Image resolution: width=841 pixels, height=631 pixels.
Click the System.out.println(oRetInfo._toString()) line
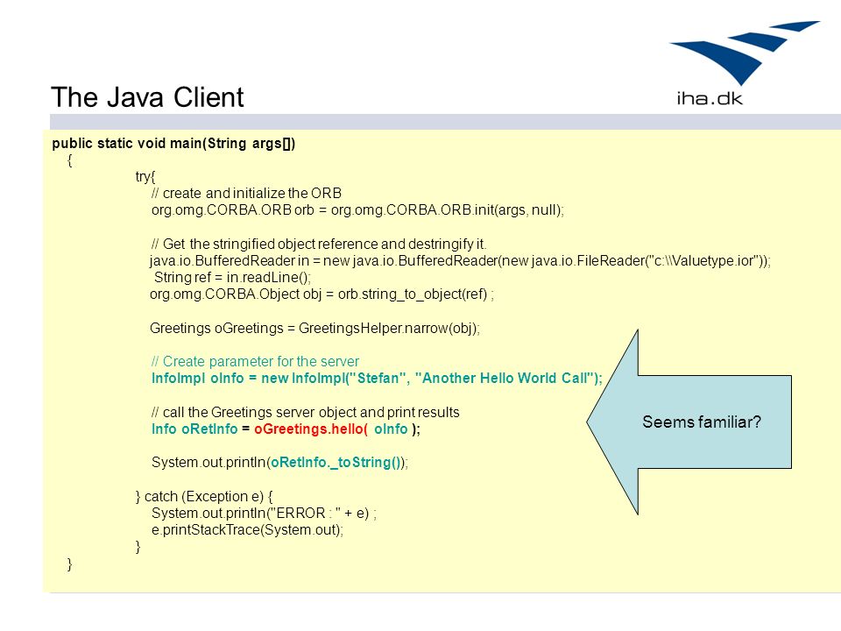point(279,462)
